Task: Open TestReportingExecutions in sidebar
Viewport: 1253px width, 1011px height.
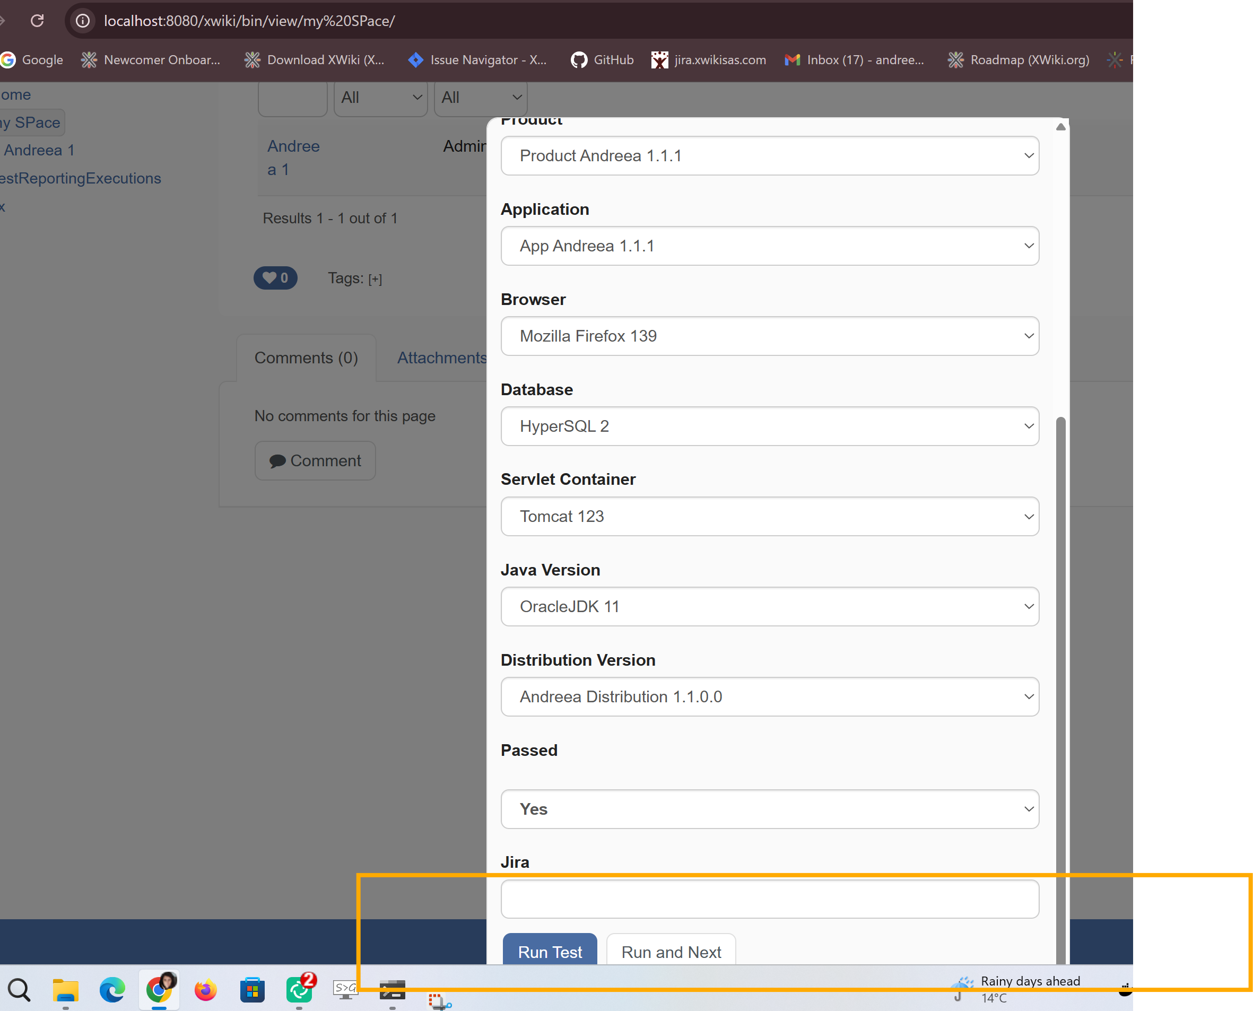Action: point(81,178)
